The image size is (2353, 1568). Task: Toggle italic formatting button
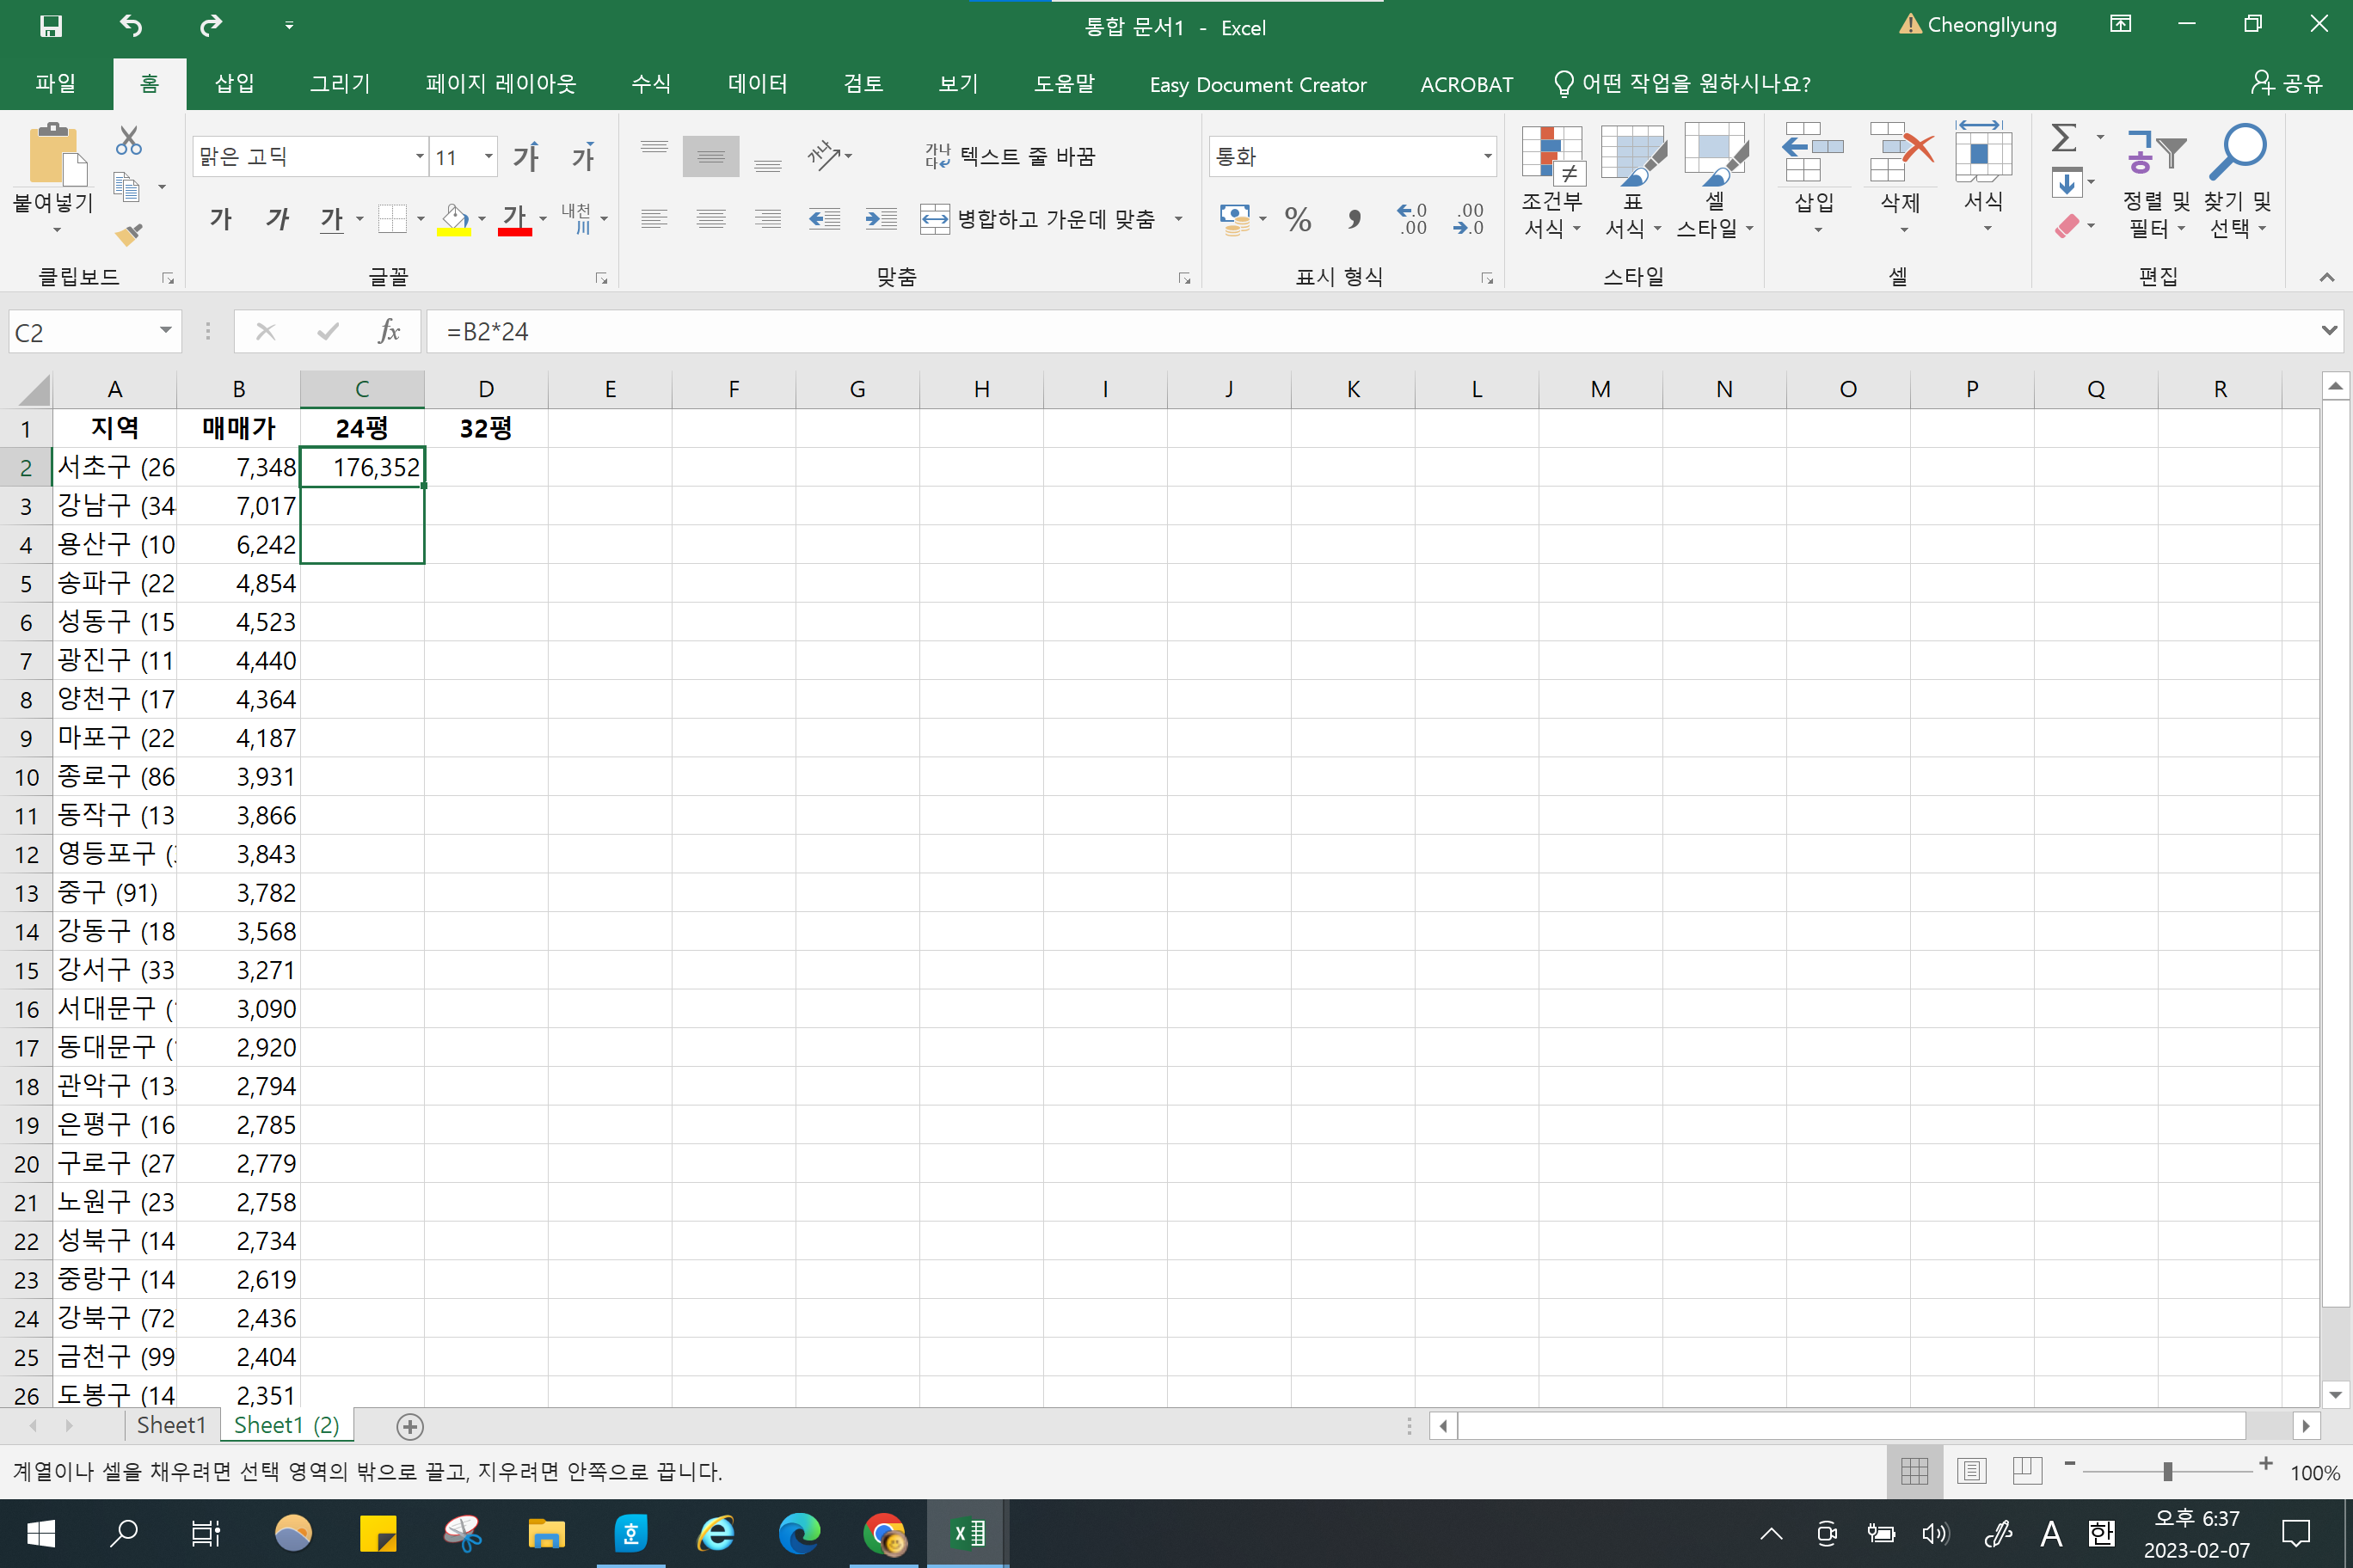[277, 219]
